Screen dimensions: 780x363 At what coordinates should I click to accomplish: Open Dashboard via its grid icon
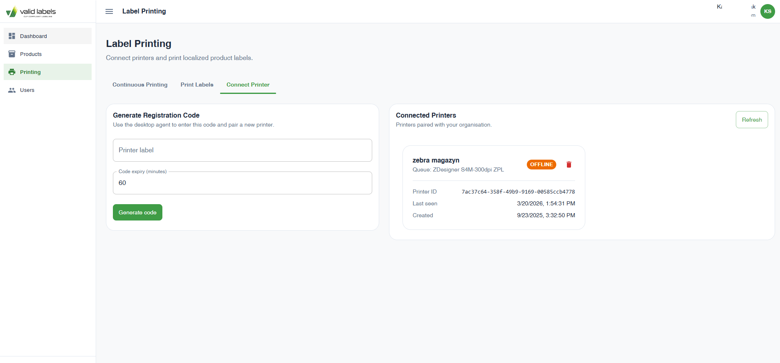(x=12, y=36)
